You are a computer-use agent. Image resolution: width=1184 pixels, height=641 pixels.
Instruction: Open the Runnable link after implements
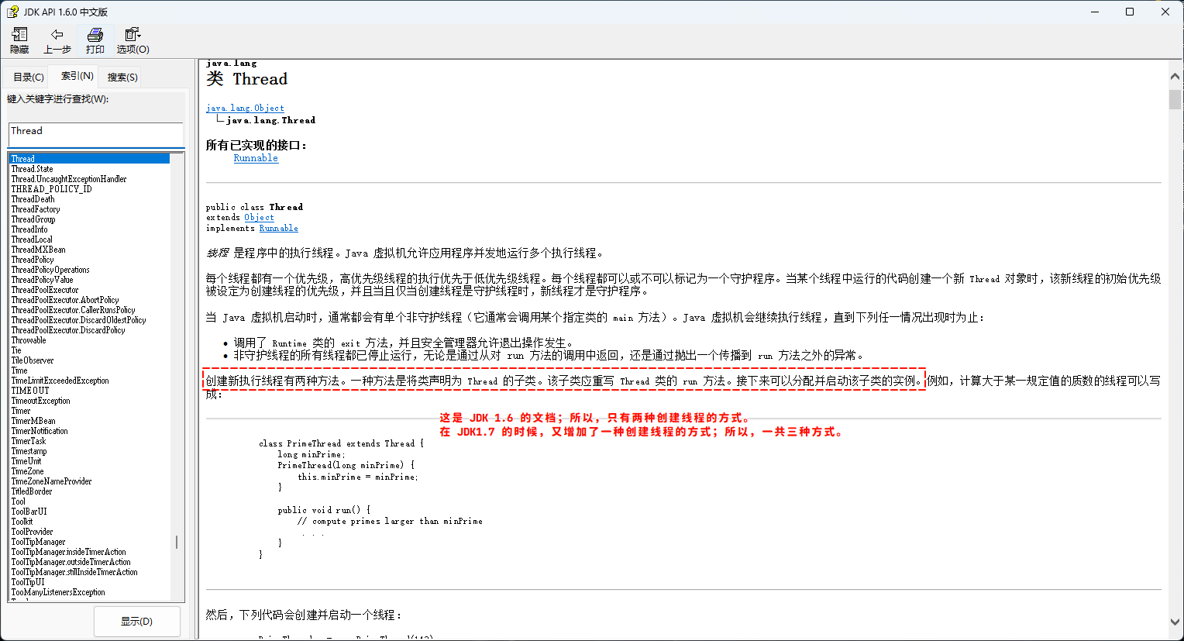[x=278, y=228]
